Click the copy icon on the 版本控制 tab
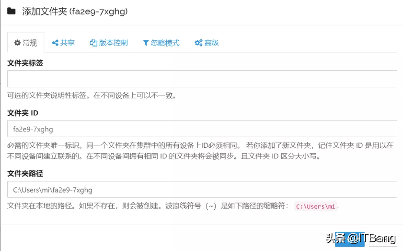This screenshot has width=403, height=251. coord(93,43)
